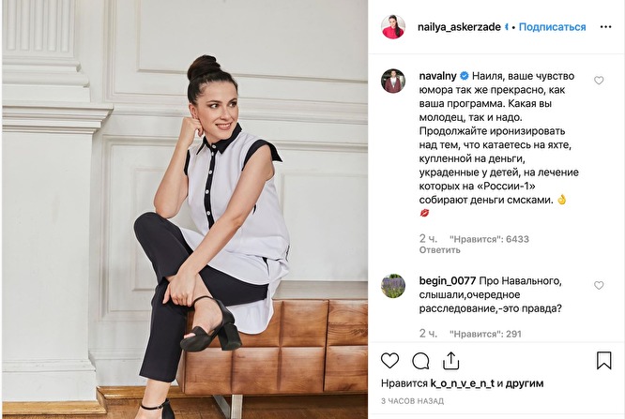
Task: Click the Подписаться follow link
Action: pyautogui.click(x=552, y=27)
